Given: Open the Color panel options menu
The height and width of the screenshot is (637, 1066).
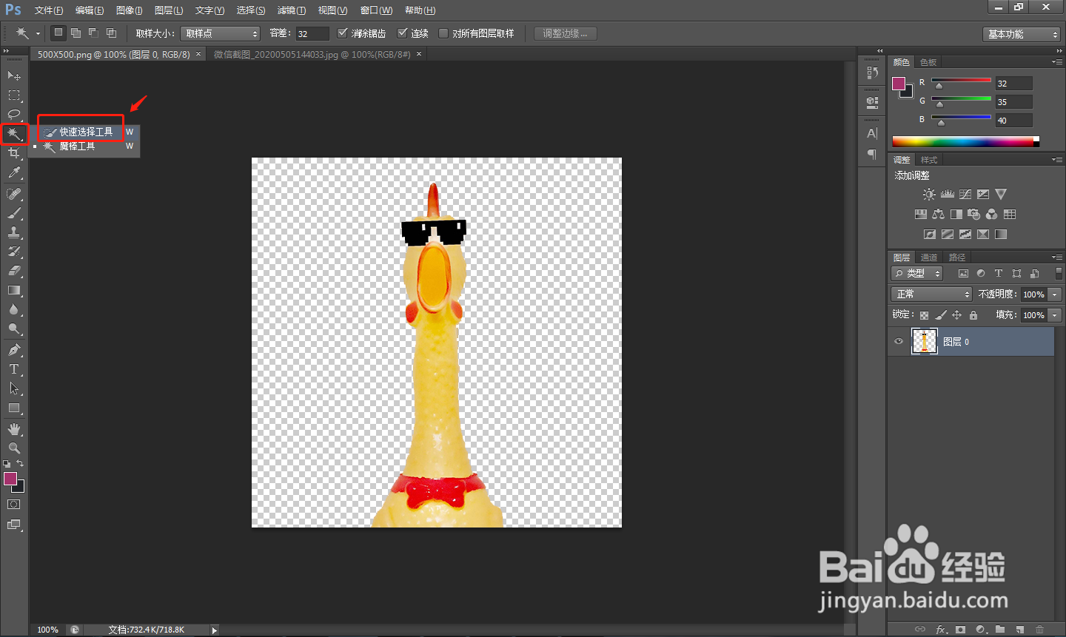Looking at the screenshot, I should (x=1057, y=62).
